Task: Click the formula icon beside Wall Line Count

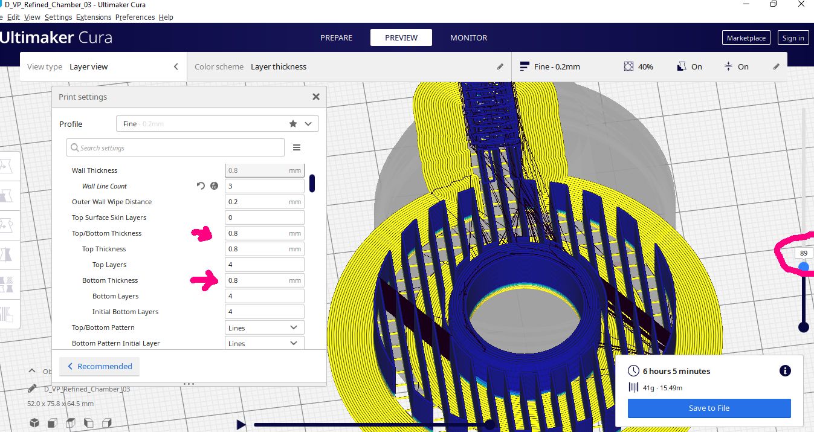Action: (x=214, y=186)
